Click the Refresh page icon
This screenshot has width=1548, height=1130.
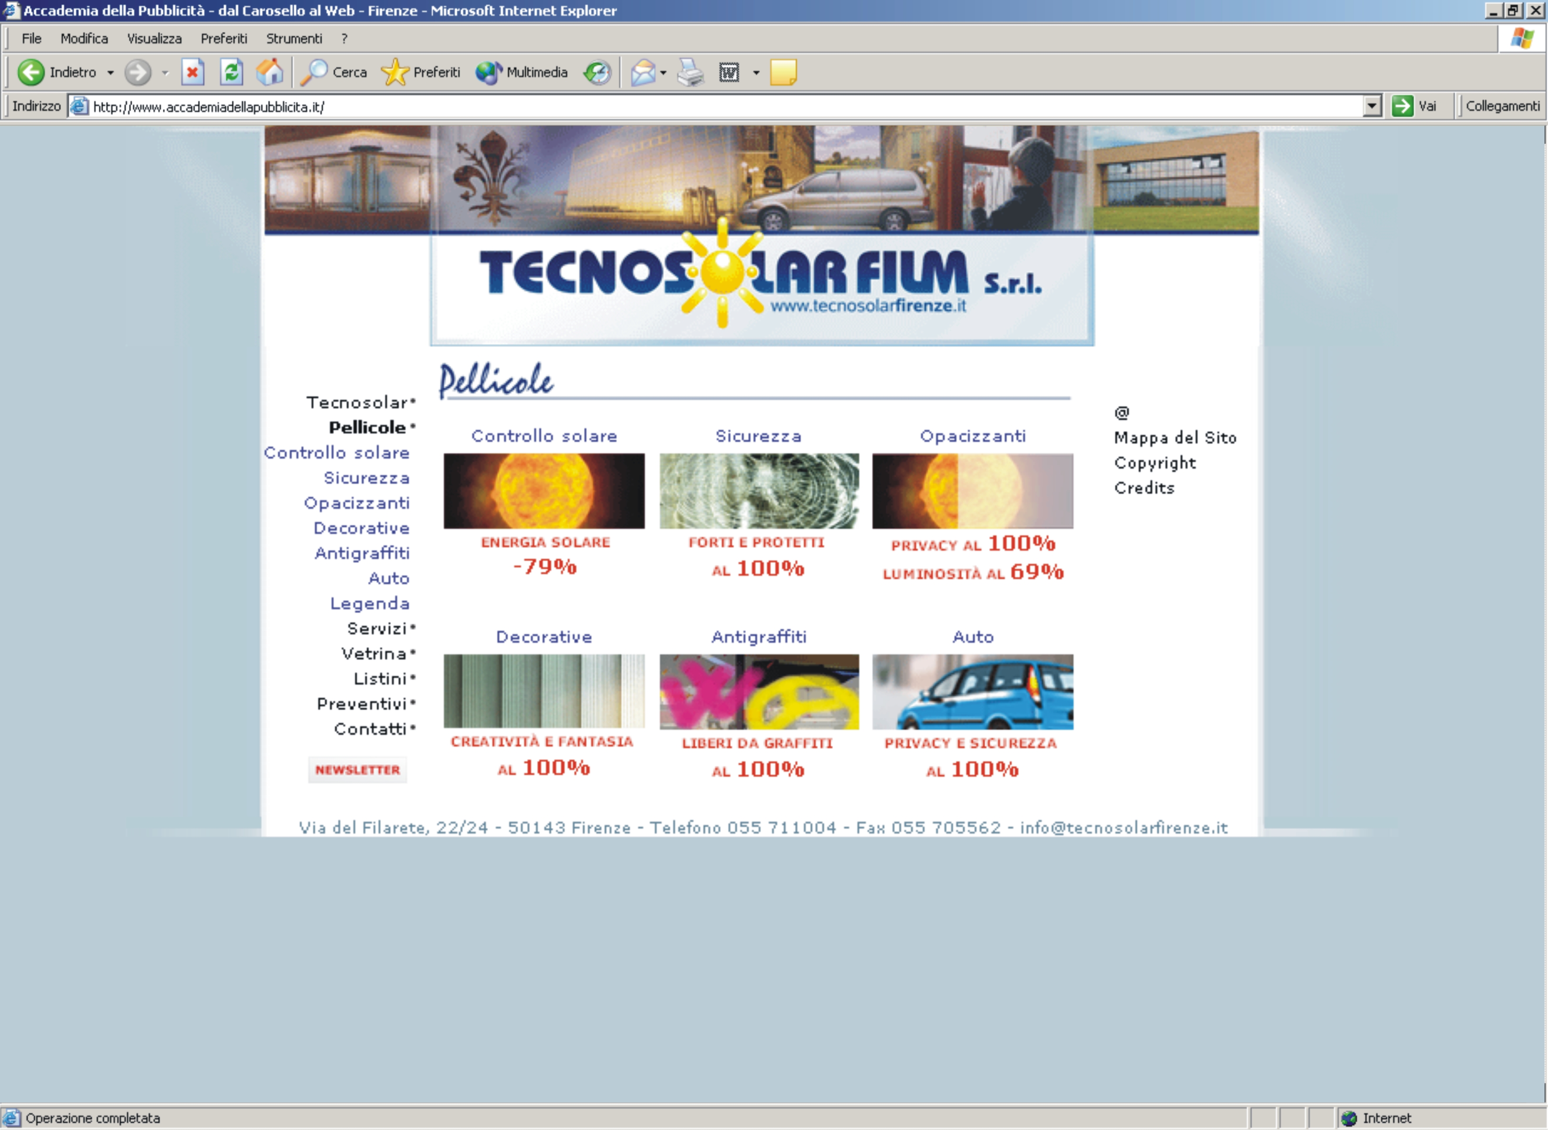pos(231,73)
